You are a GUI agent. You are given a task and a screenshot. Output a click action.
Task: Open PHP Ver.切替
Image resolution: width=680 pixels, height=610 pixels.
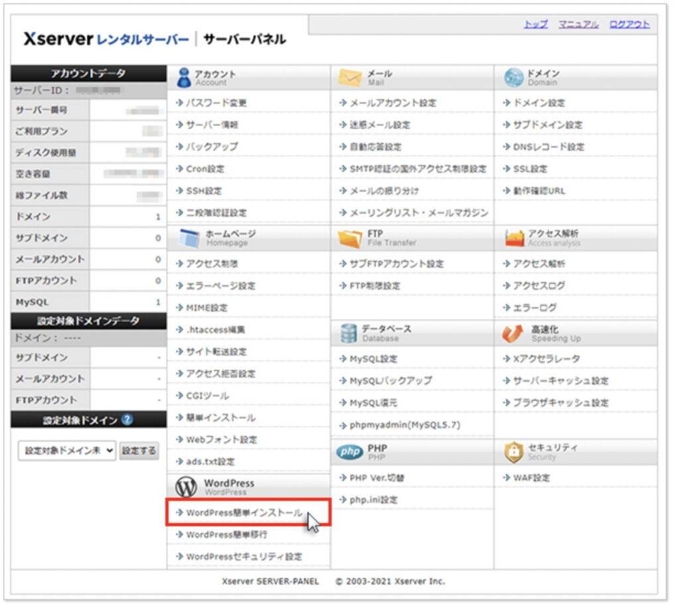377,478
